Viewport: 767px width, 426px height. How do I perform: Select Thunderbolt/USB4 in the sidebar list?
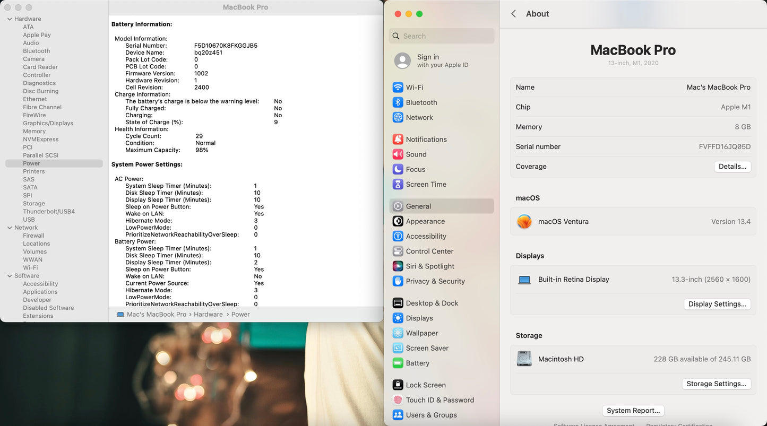point(49,212)
